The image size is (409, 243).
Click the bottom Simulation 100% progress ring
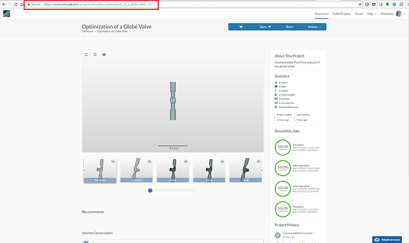click(283, 209)
